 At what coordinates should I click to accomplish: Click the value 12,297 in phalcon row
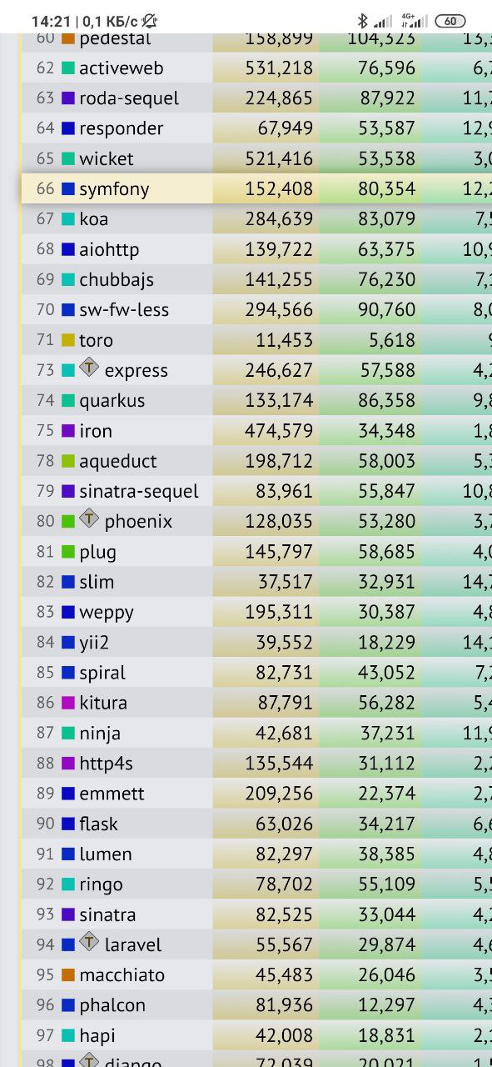386,1005
